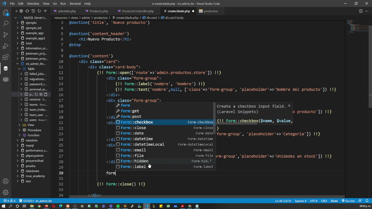This screenshot has height=209, width=372.
Task: Open the file icon on the 'p...' table row
Action: coord(46,94)
